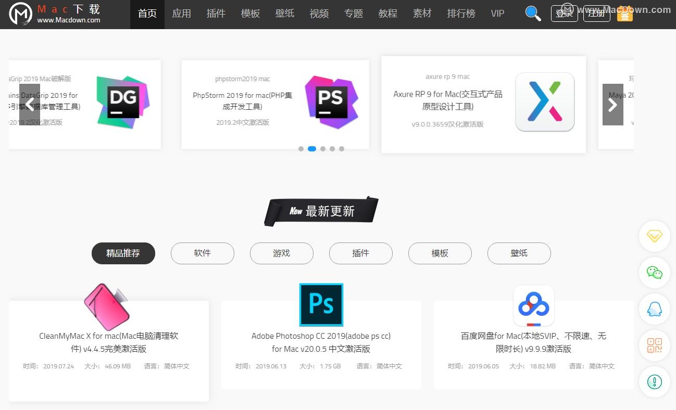
Task: Select the active blue carousel dot
Action: tap(312, 149)
